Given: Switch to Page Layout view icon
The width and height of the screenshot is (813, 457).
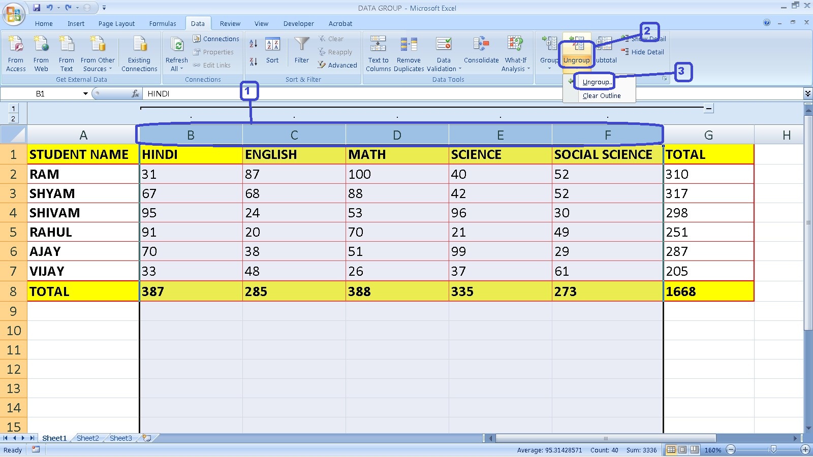Looking at the screenshot, I should point(682,450).
